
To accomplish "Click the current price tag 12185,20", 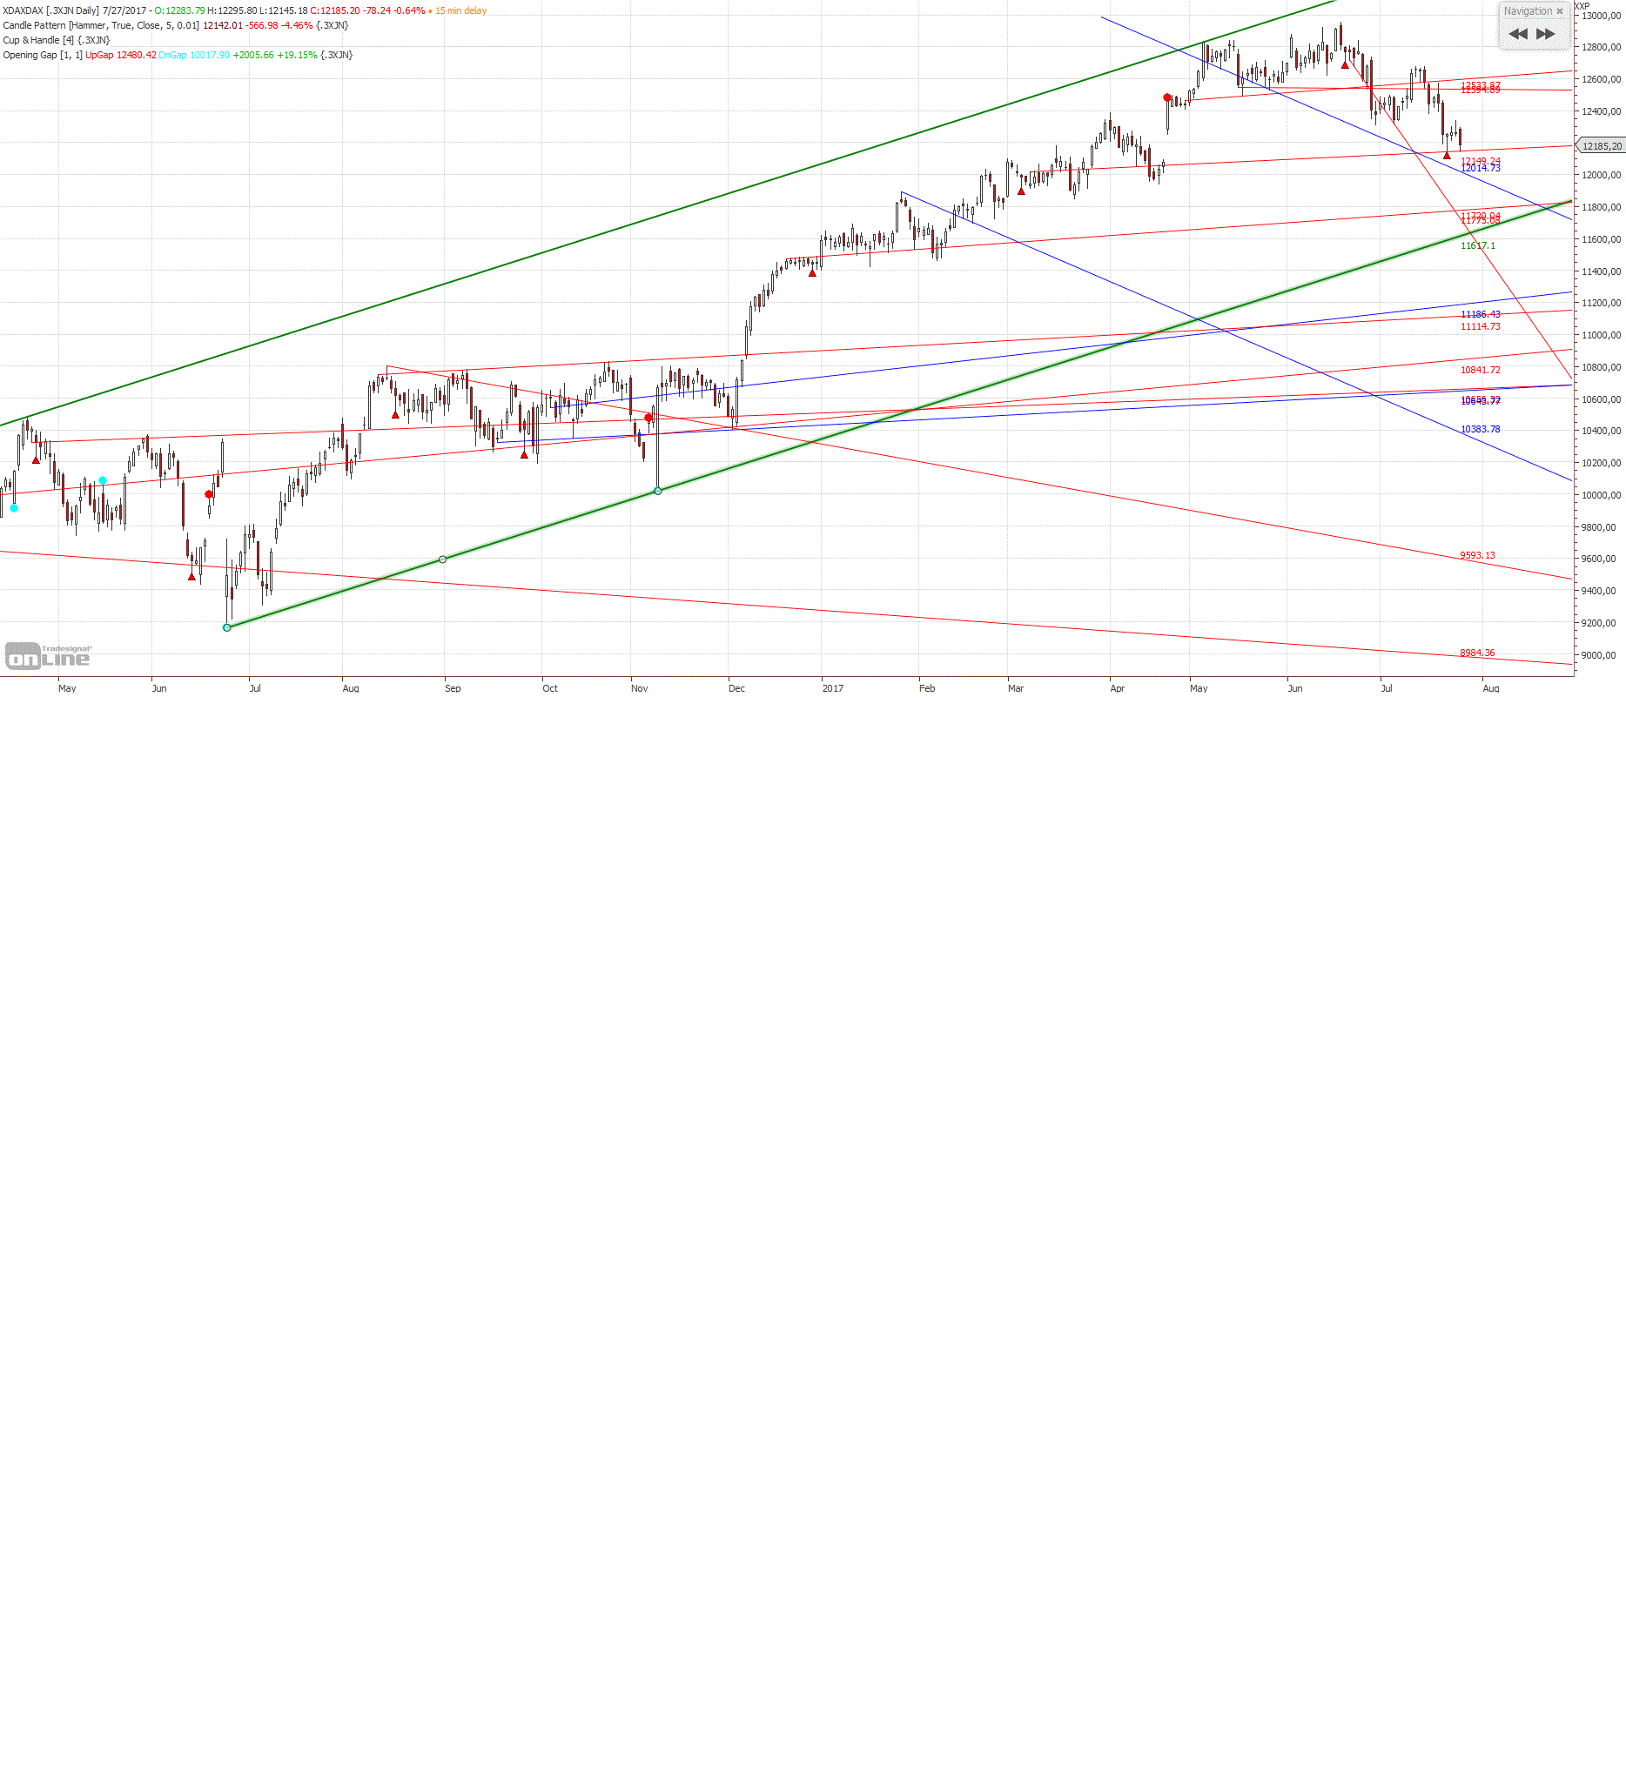I will [x=1602, y=146].
